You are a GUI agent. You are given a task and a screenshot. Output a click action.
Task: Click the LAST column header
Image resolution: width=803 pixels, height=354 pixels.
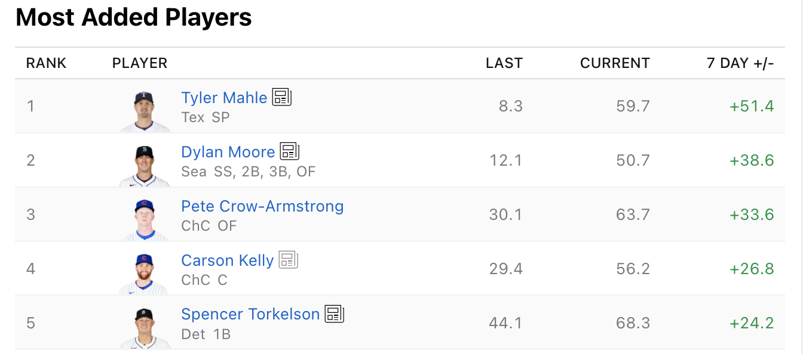pyautogui.click(x=504, y=63)
